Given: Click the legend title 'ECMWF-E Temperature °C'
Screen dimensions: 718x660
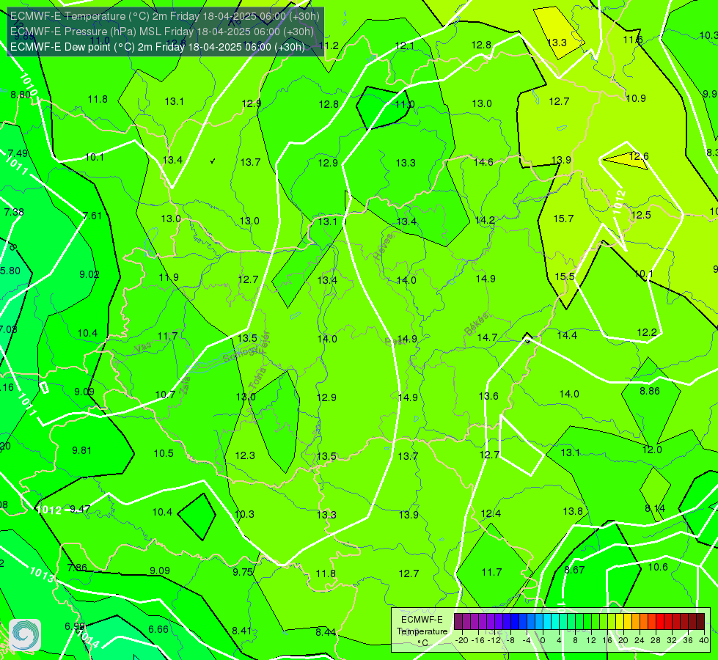Looking at the screenshot, I should (x=422, y=631).
